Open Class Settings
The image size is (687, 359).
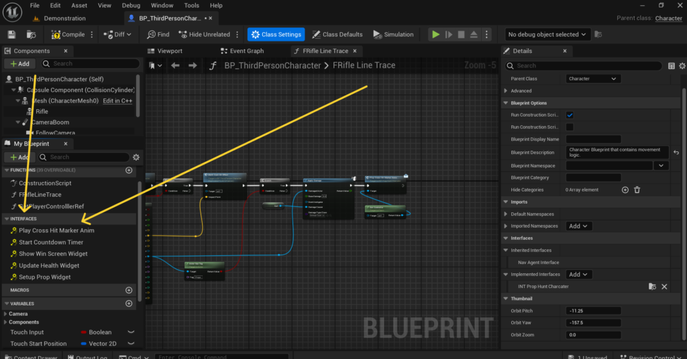point(276,35)
